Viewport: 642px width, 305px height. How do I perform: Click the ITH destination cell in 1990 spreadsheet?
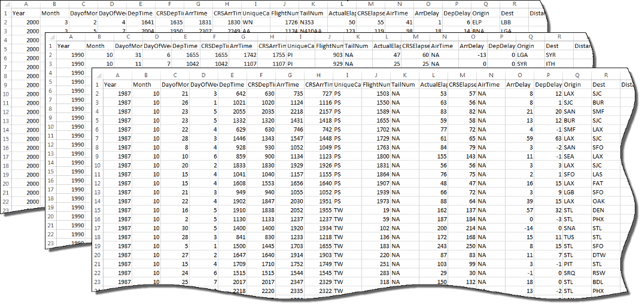[559, 64]
